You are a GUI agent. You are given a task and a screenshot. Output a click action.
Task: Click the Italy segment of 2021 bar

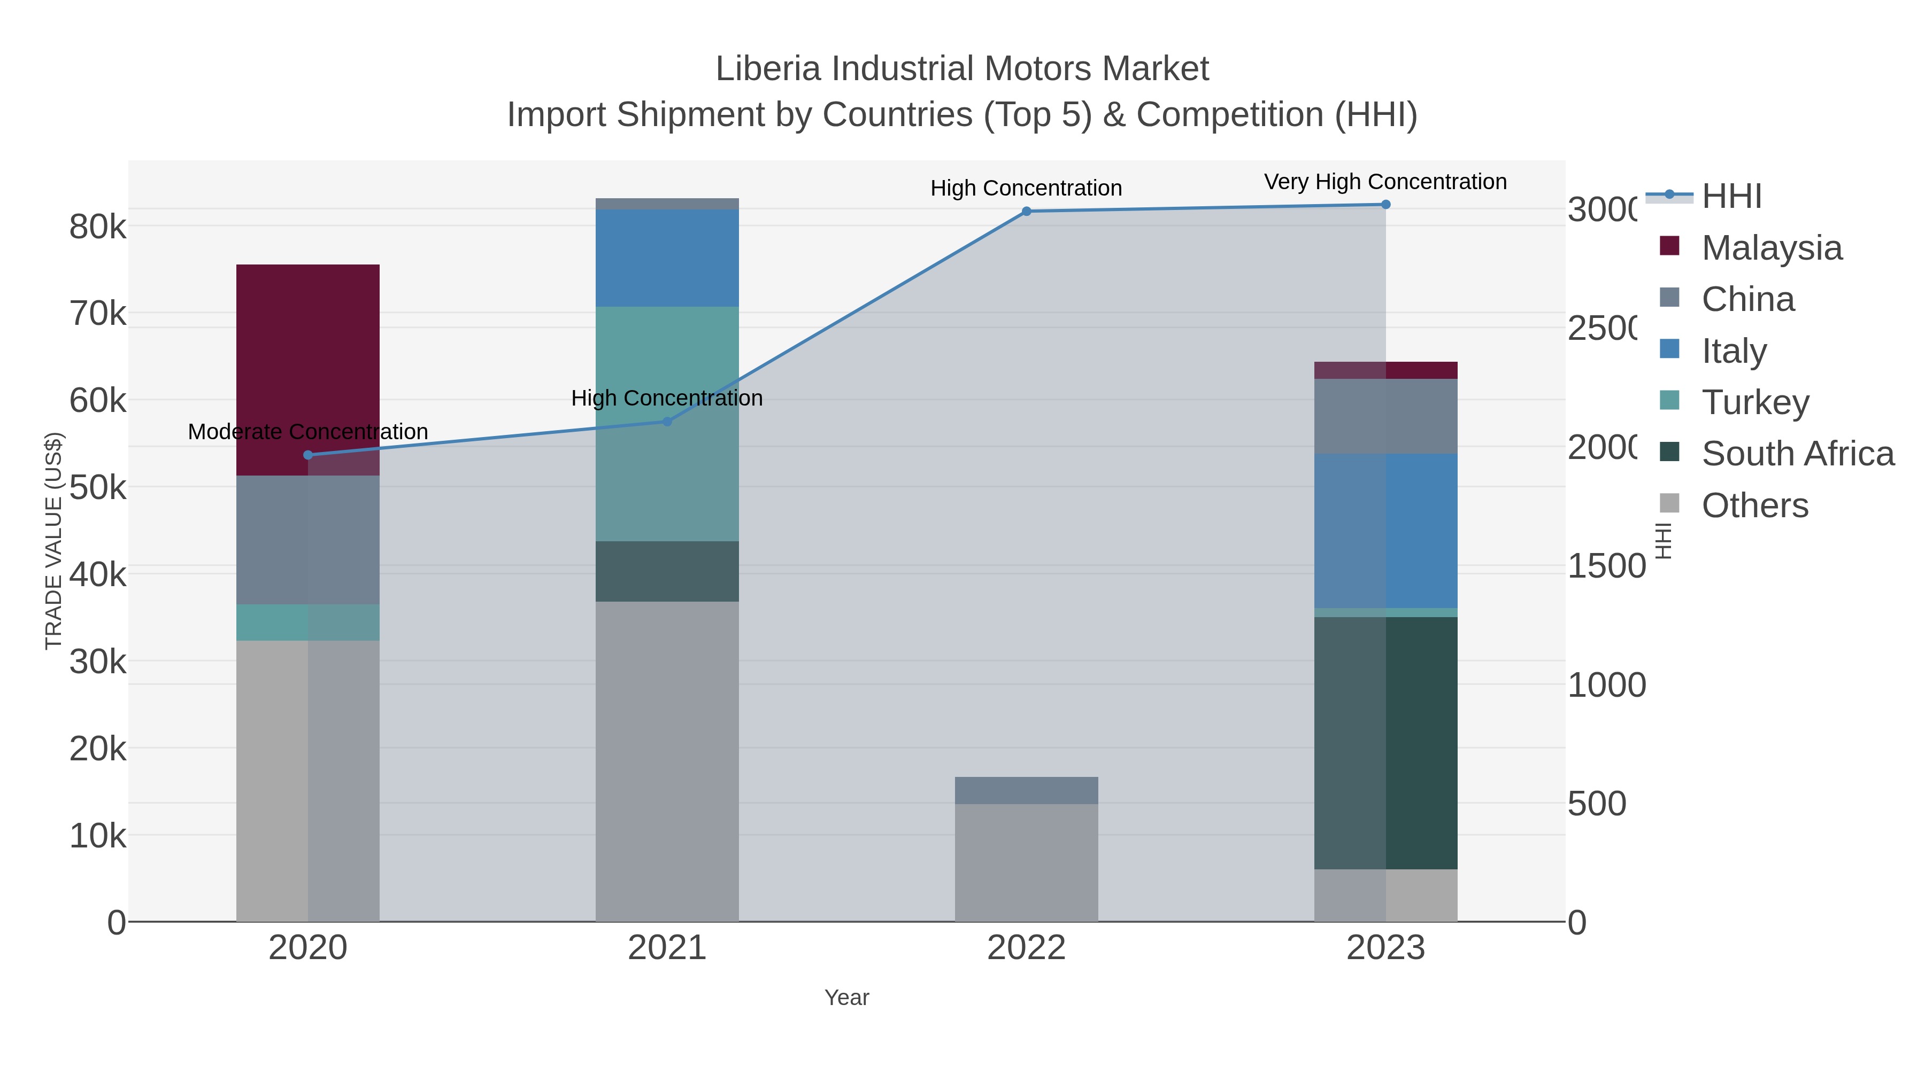667,258
